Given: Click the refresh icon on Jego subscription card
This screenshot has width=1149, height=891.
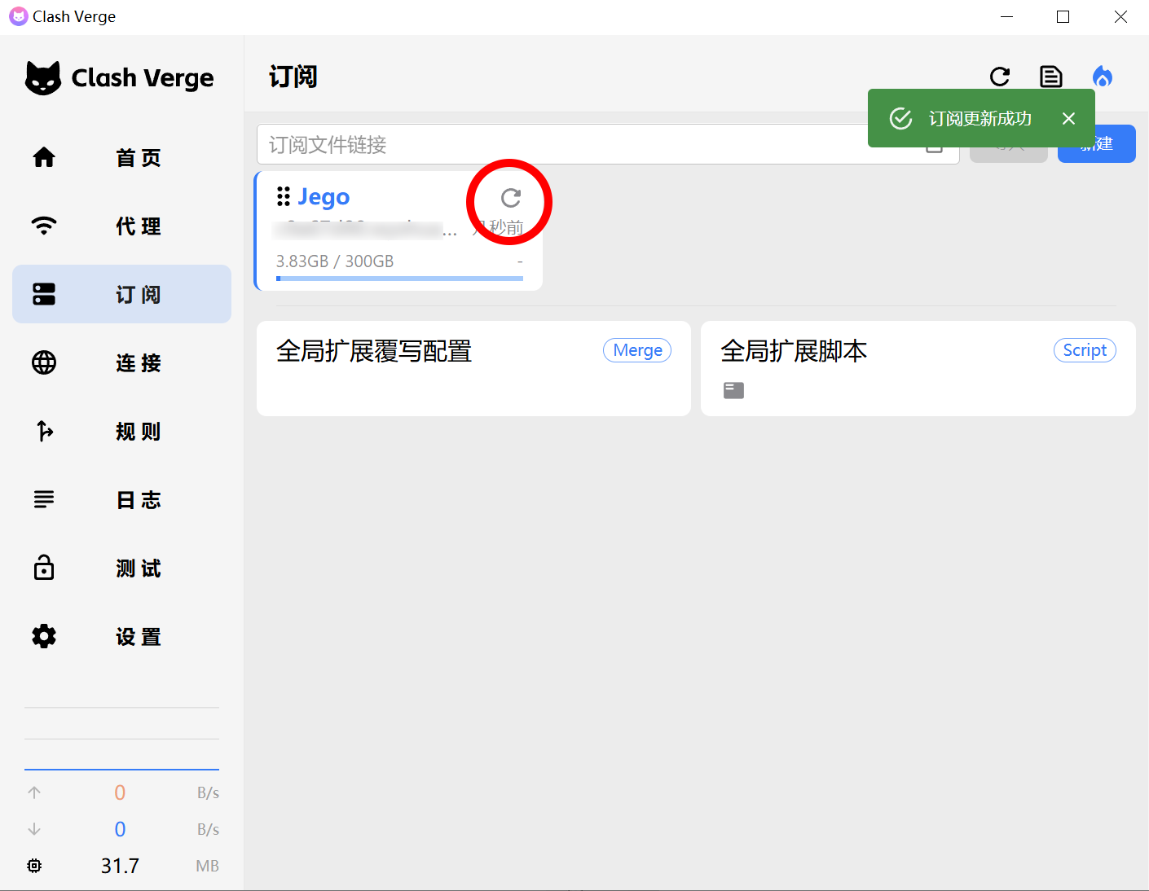Looking at the screenshot, I should (x=511, y=198).
